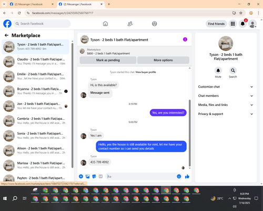Open the Friends icon in top navigation
The width and height of the screenshot is (263, 211).
(130, 24)
